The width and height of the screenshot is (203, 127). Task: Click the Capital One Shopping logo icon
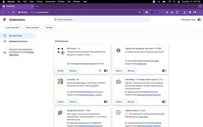[118, 50]
